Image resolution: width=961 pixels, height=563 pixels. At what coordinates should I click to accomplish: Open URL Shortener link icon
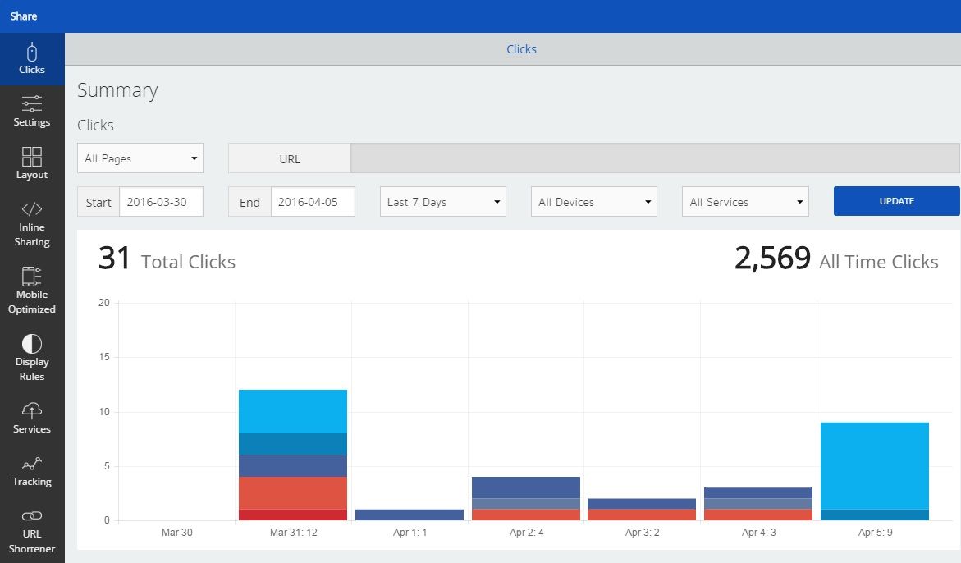coord(32,515)
